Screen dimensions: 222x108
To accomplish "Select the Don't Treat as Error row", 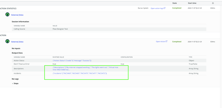I will (109, 64).
